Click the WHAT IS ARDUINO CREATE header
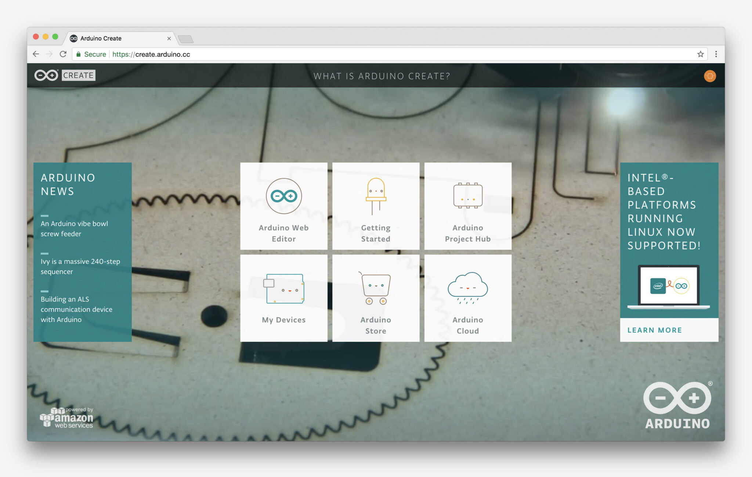The width and height of the screenshot is (752, 477). (x=382, y=76)
